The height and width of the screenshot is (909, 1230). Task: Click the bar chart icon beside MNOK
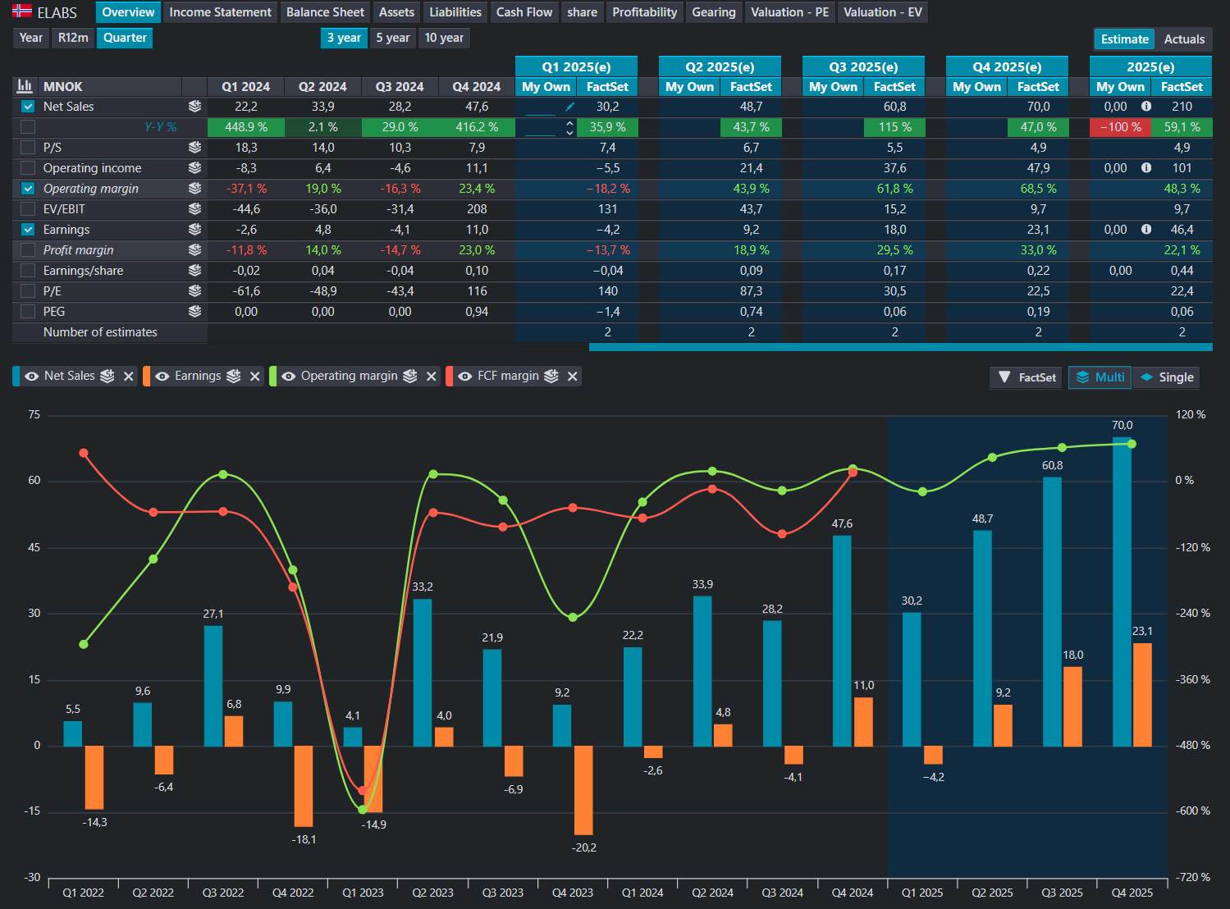click(x=25, y=86)
